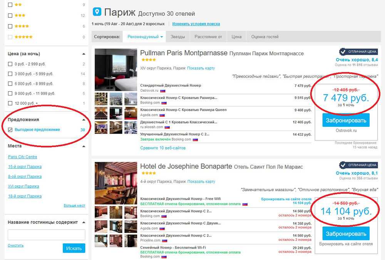
Task: Click the star rating under Hotel de Josephine Bonaparte
Action: pos(148,173)
